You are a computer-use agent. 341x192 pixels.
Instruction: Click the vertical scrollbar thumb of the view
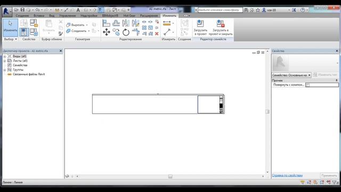point(267,111)
